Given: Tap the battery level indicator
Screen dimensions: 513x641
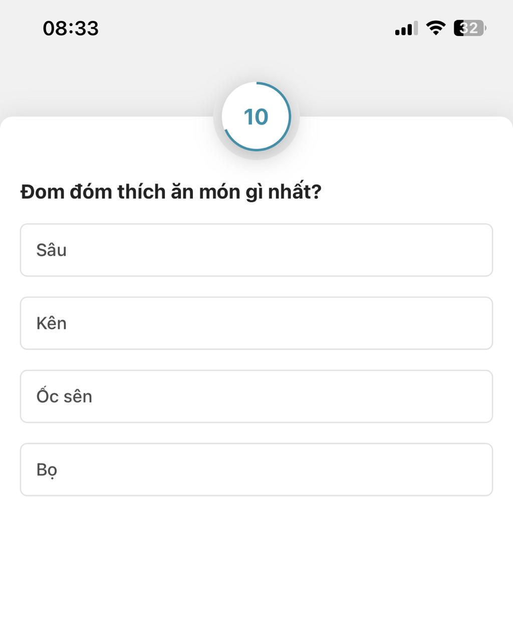Looking at the screenshot, I should pyautogui.click(x=470, y=28).
